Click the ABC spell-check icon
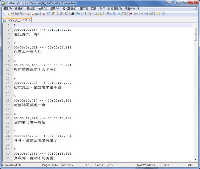 163,14
